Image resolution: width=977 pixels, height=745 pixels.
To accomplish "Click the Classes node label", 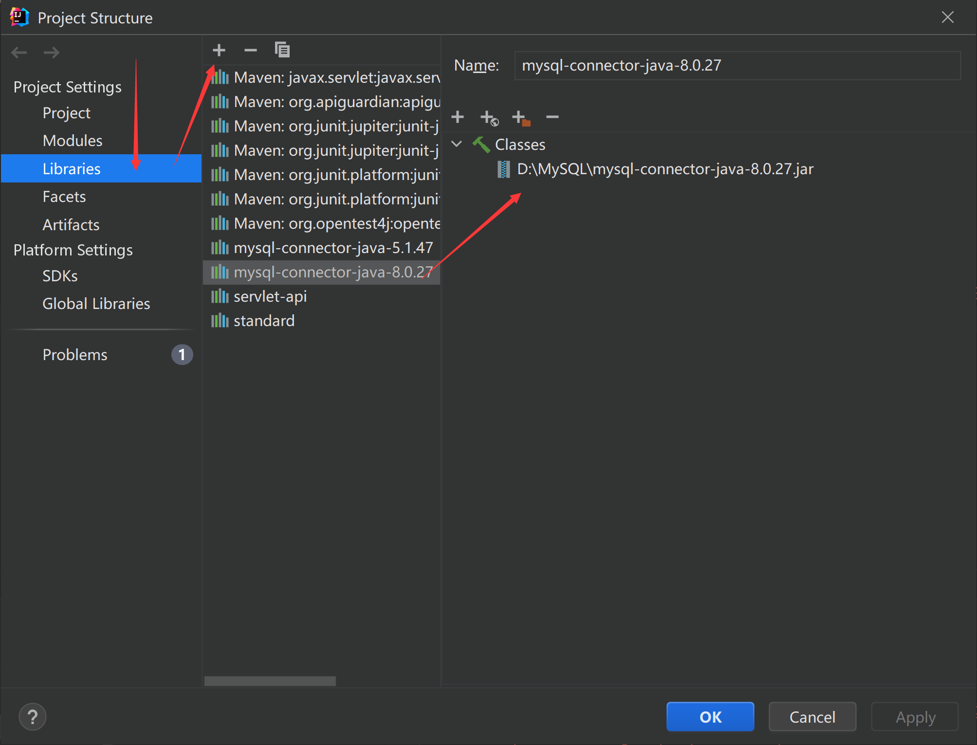I will (520, 145).
